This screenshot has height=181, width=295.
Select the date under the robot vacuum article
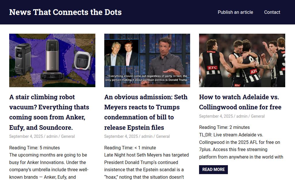(x=26, y=136)
